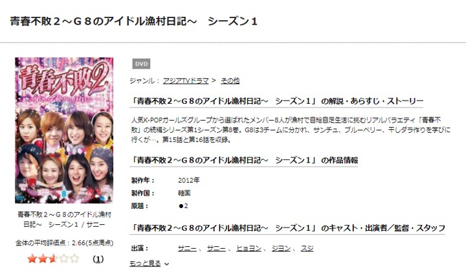Expand the cast list with もっと見る
Viewport: 466px width, 280px height.
click(145, 264)
